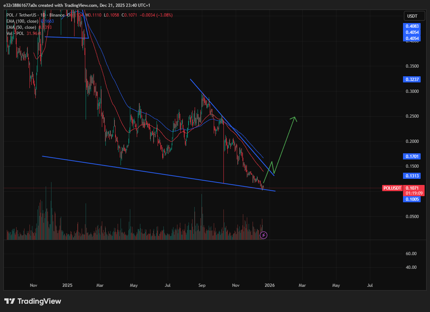This screenshot has height=312, width=430.
Task: Click the 0.1701 blue price label
Action: coord(412,156)
